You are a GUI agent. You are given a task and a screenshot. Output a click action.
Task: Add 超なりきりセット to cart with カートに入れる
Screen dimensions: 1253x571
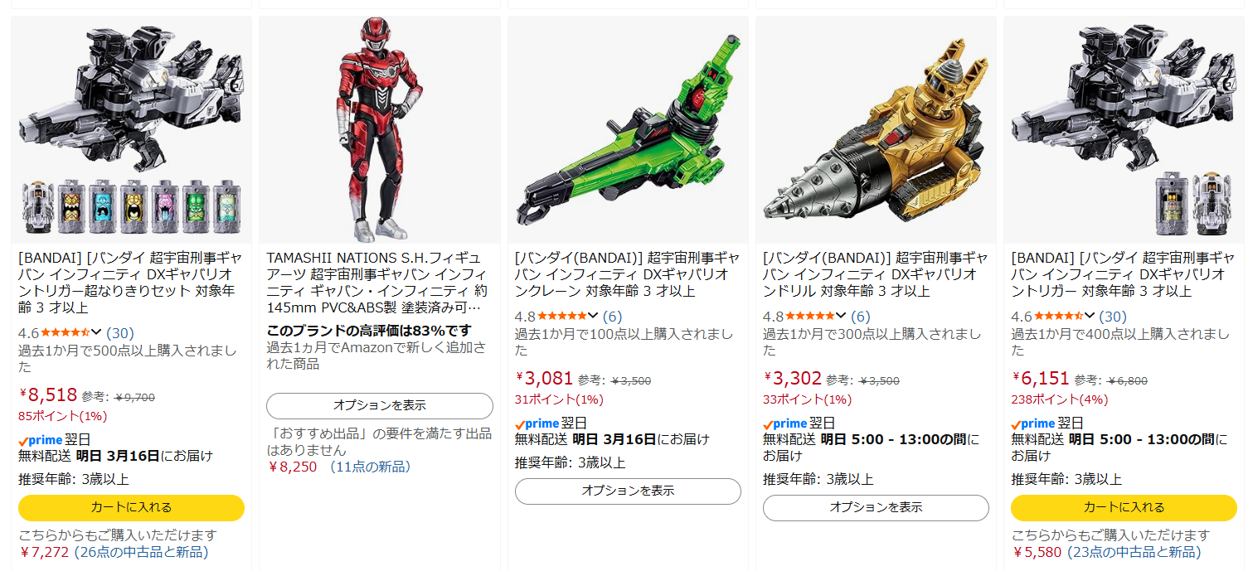[131, 508]
